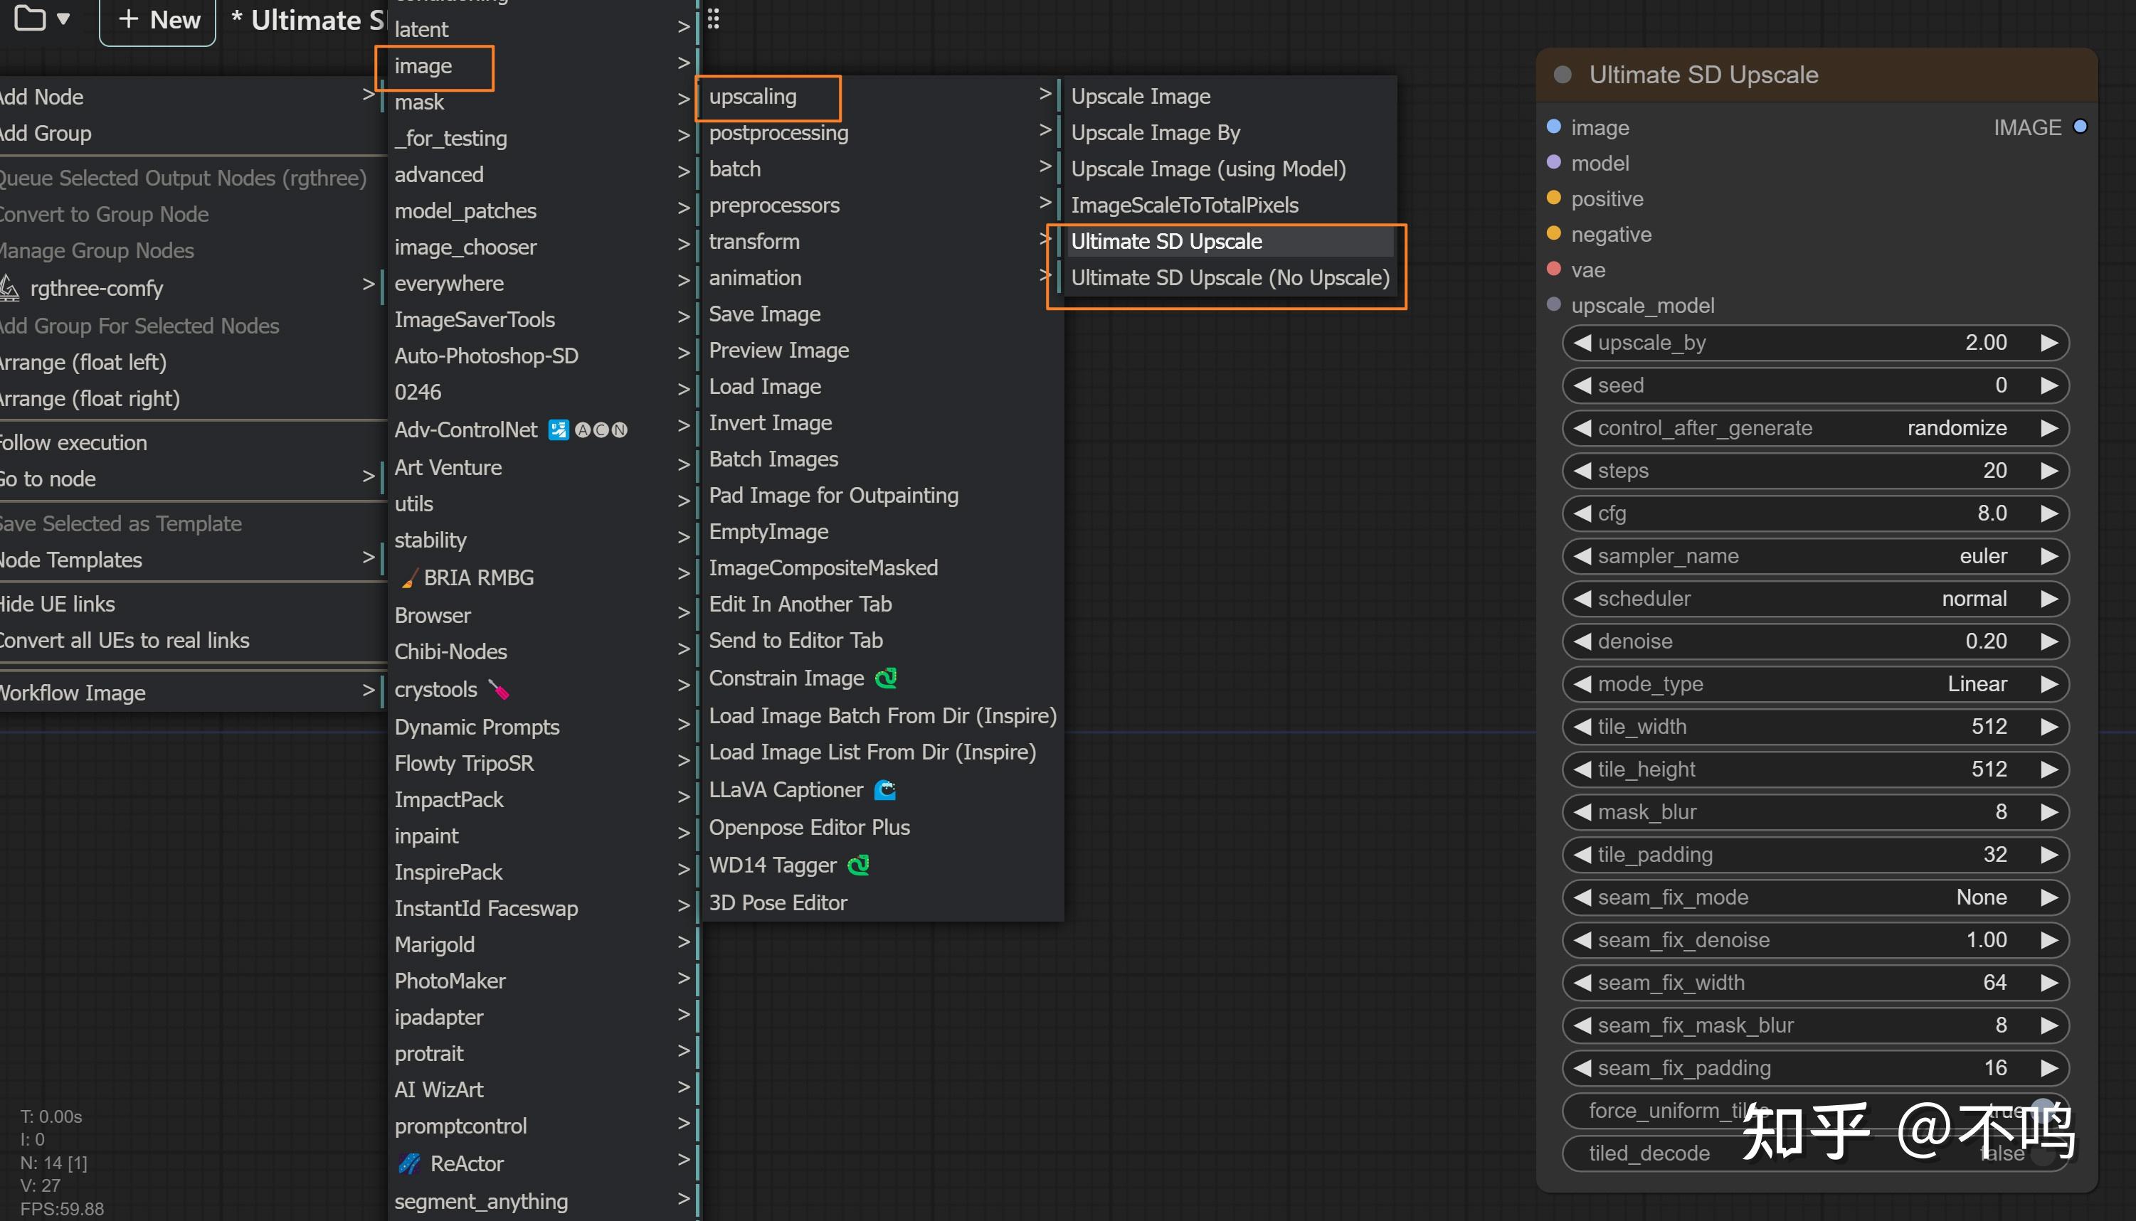
Task: Open the upscaling category entry
Action: tap(880, 97)
